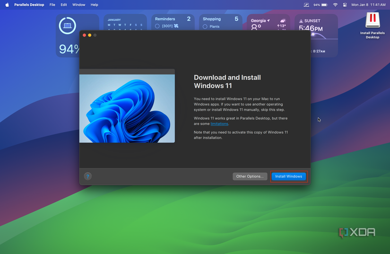
Task: Open the File menu
Action: [x=52, y=5]
